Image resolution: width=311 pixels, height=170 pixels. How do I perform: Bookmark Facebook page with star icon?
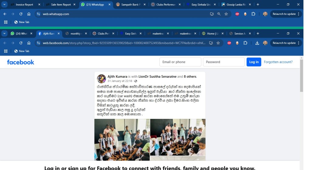click(218, 43)
